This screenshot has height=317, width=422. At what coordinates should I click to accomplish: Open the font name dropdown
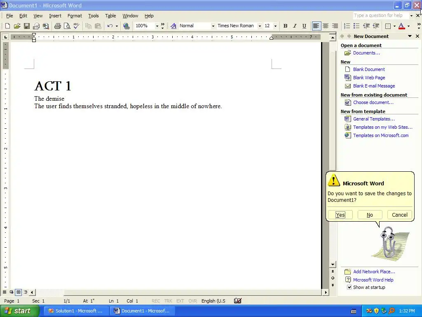click(x=260, y=26)
